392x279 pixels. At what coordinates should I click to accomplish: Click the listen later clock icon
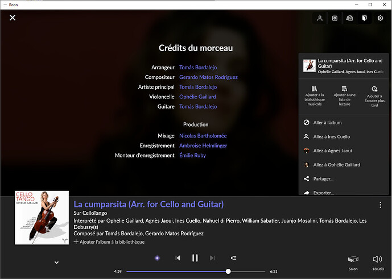[374, 89]
